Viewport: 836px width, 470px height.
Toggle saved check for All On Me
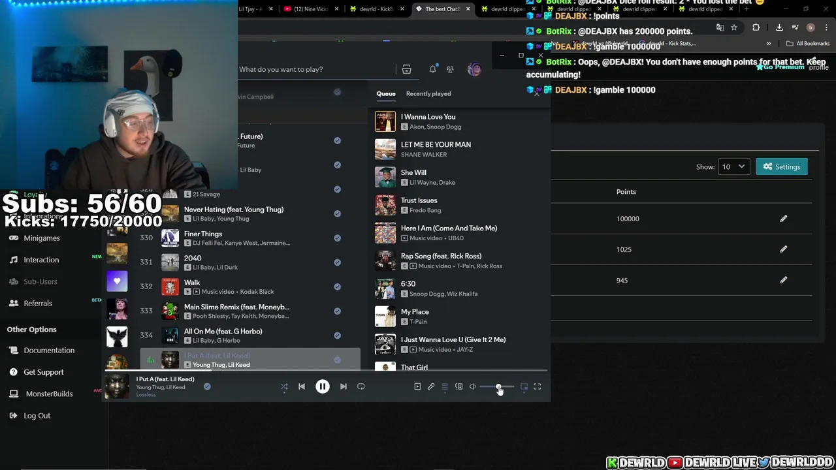pyautogui.click(x=337, y=335)
